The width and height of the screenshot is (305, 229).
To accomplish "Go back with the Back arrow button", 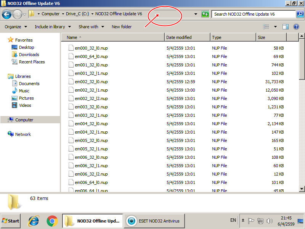I will (6, 14).
